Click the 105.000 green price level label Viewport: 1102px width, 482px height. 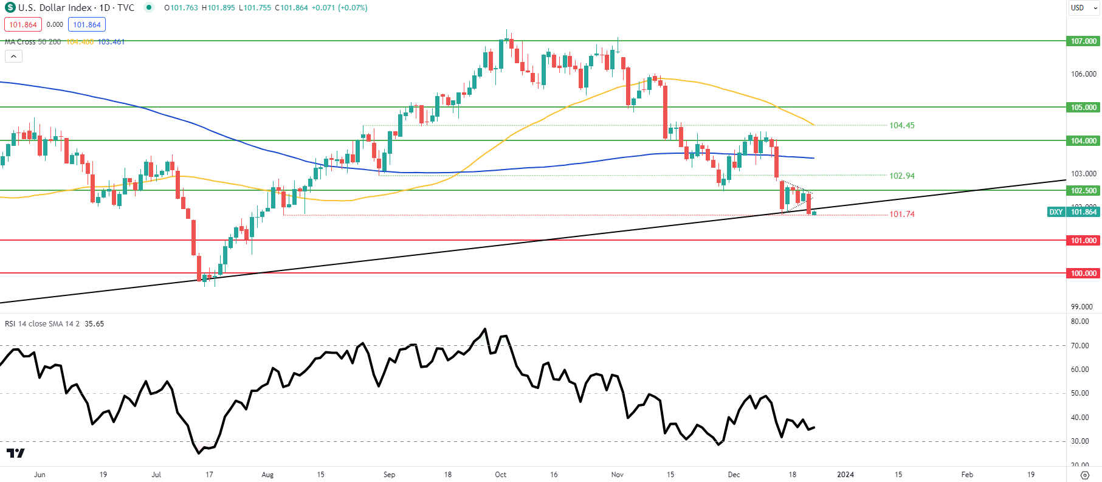tap(1083, 108)
